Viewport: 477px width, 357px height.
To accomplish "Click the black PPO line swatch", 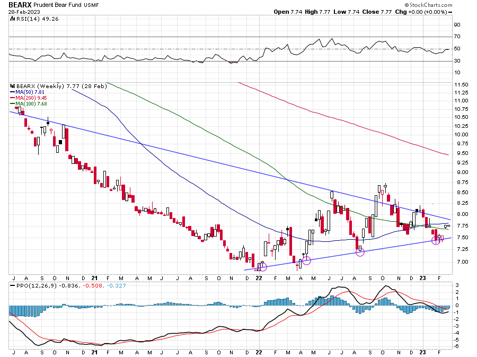I will pos(13,286).
